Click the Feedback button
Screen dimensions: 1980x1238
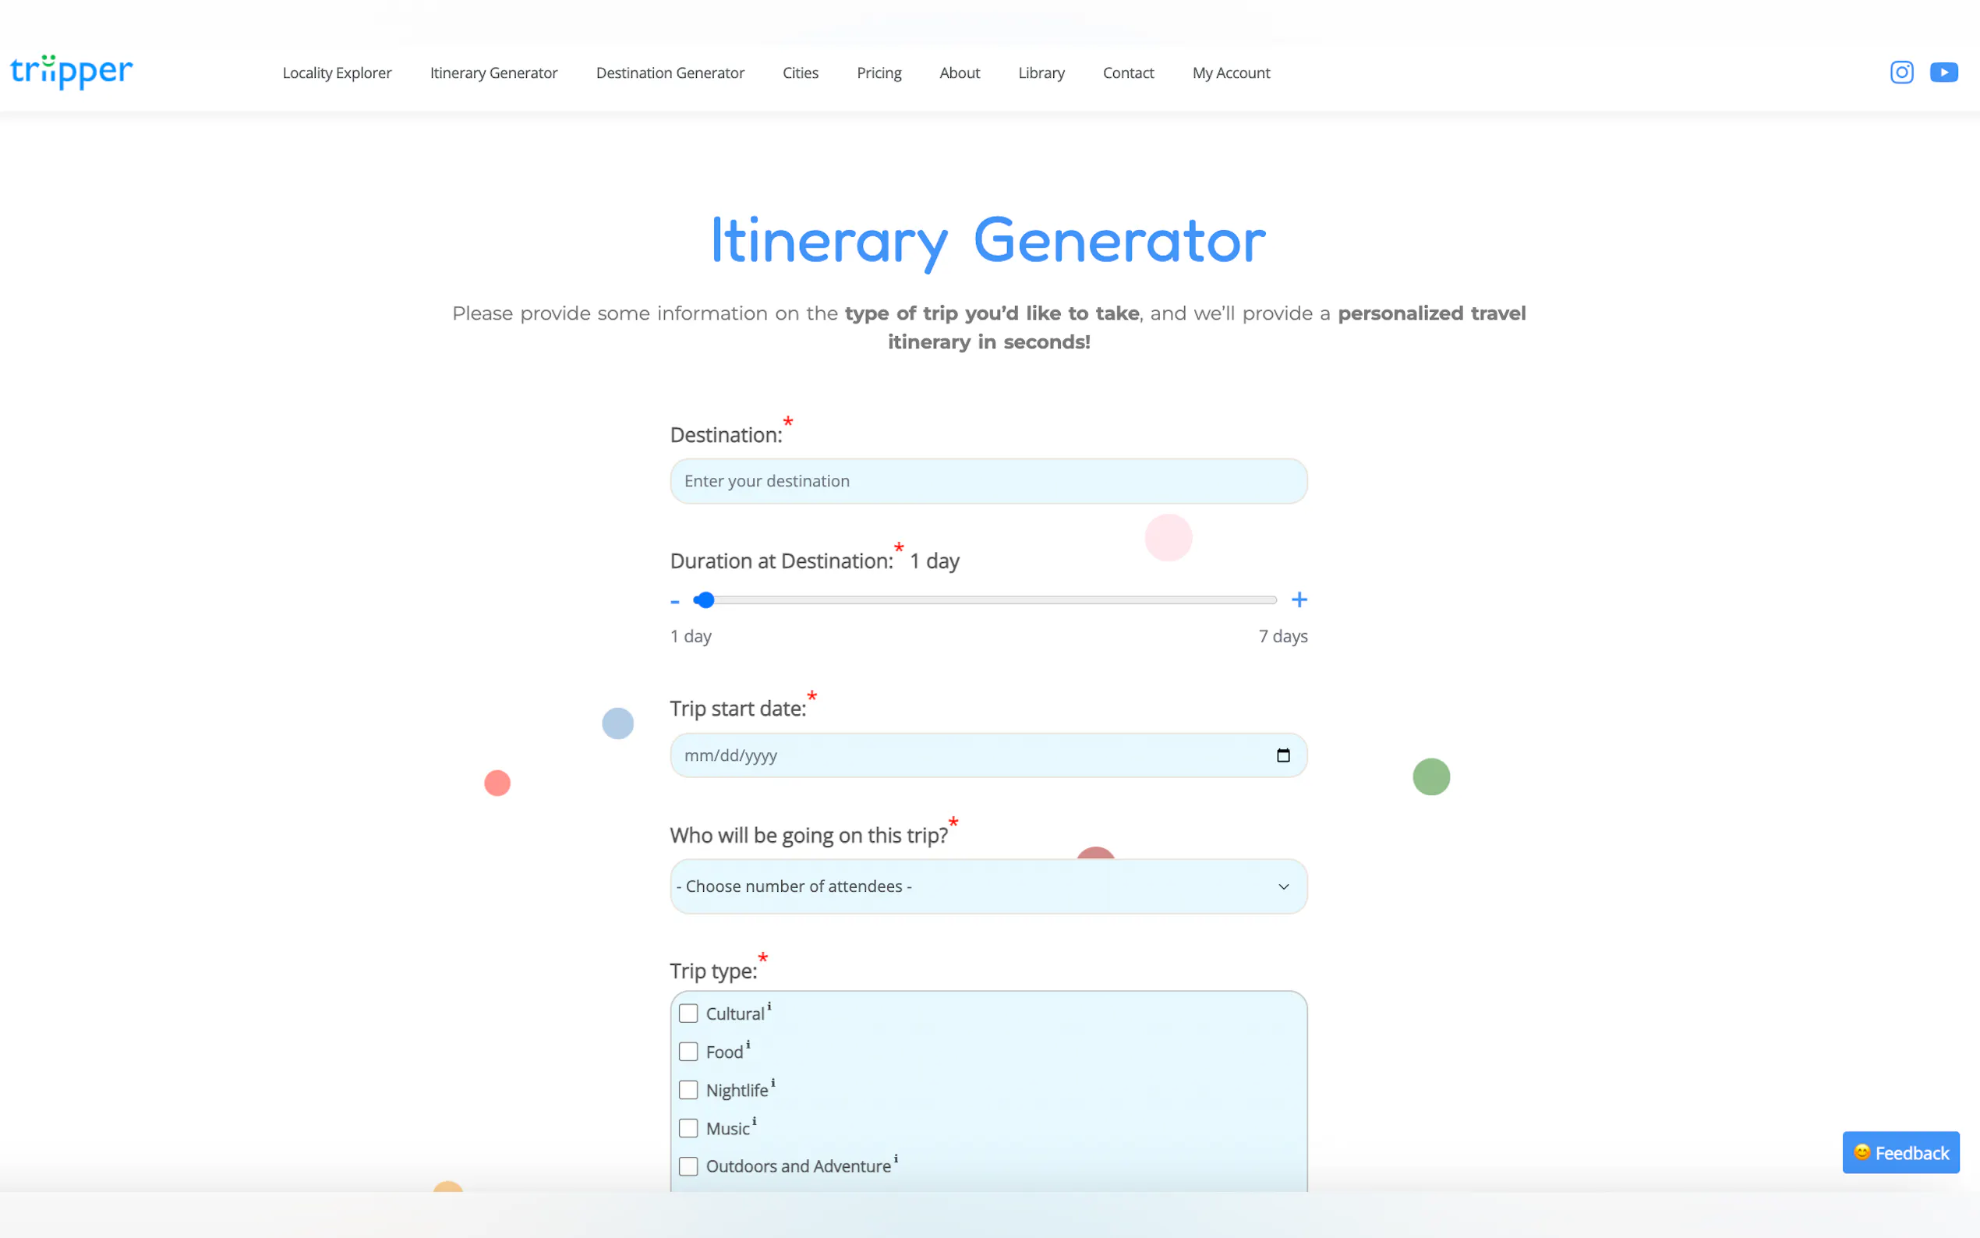pyautogui.click(x=1900, y=1153)
